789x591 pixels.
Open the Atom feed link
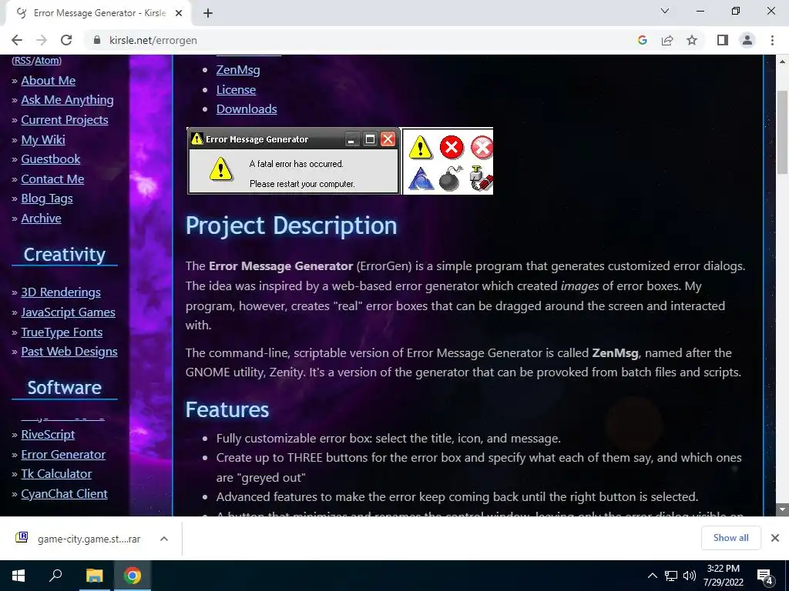click(47, 60)
